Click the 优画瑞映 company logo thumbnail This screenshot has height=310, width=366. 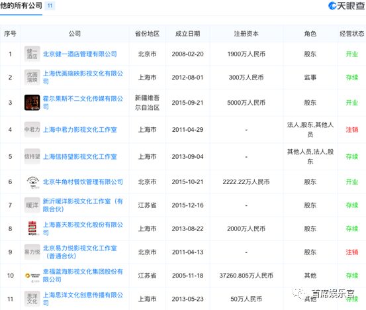tap(32, 77)
